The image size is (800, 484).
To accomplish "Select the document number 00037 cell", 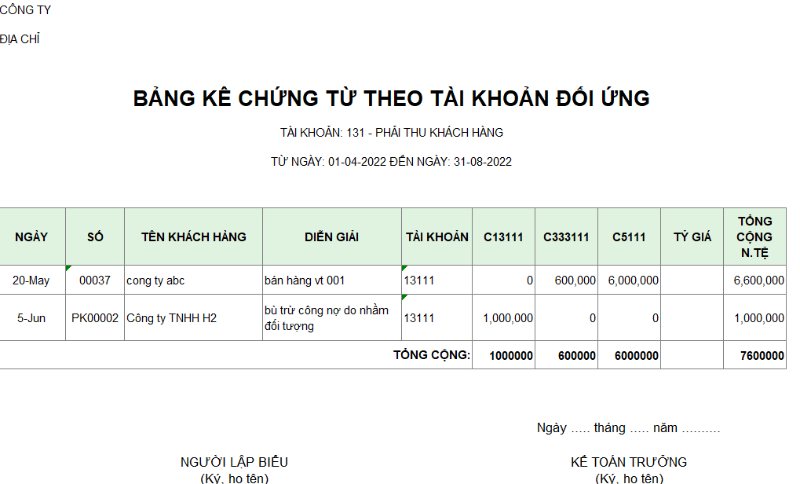I will pos(95,280).
